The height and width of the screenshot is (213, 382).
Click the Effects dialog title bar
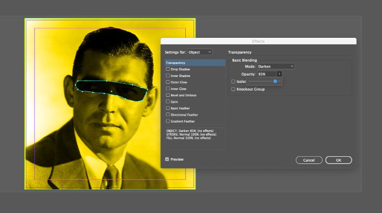(x=258, y=41)
